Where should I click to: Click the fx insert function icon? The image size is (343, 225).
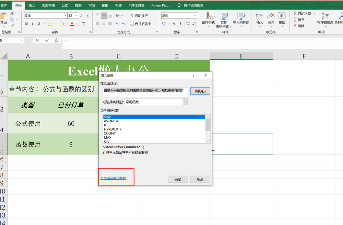(56, 40)
